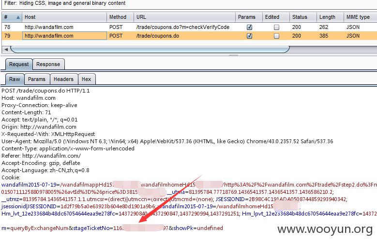
Task: Click the Accept: text/plain header line
Action: [x=39, y=120]
